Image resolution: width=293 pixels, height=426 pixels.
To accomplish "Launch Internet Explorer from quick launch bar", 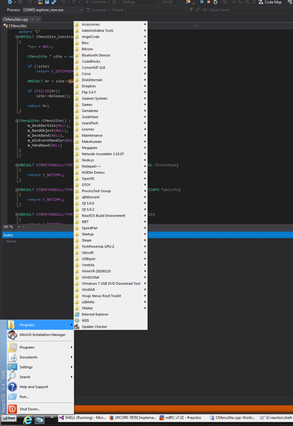I will 28,419.
